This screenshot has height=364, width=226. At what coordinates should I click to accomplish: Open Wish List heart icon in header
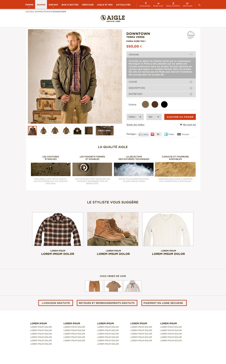click(158, 4)
